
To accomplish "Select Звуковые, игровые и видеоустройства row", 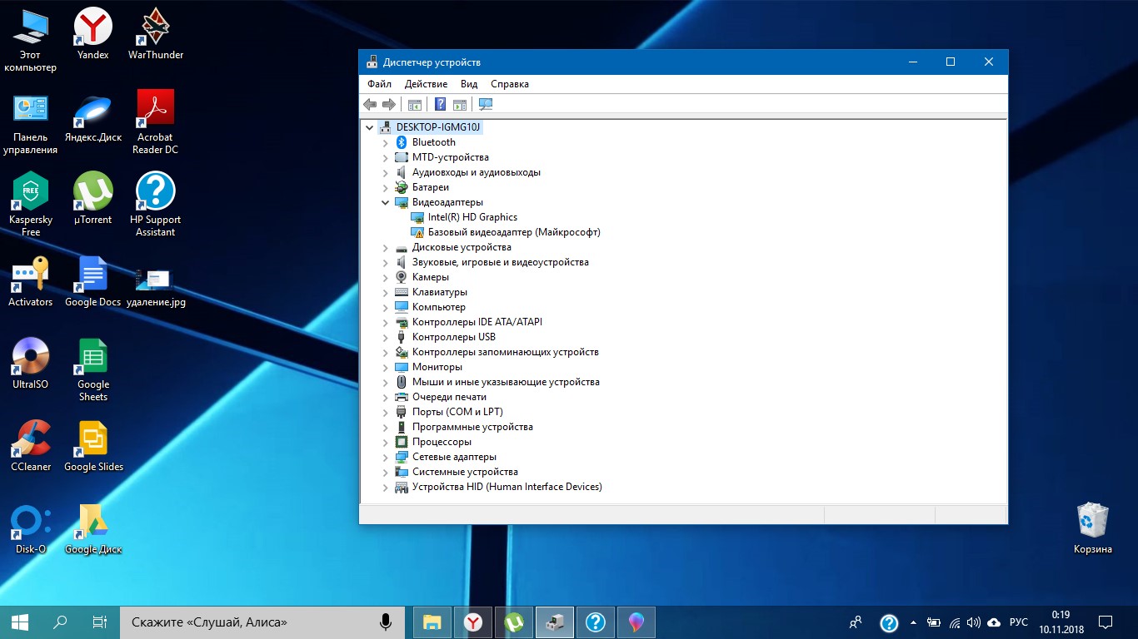I will tap(501, 262).
